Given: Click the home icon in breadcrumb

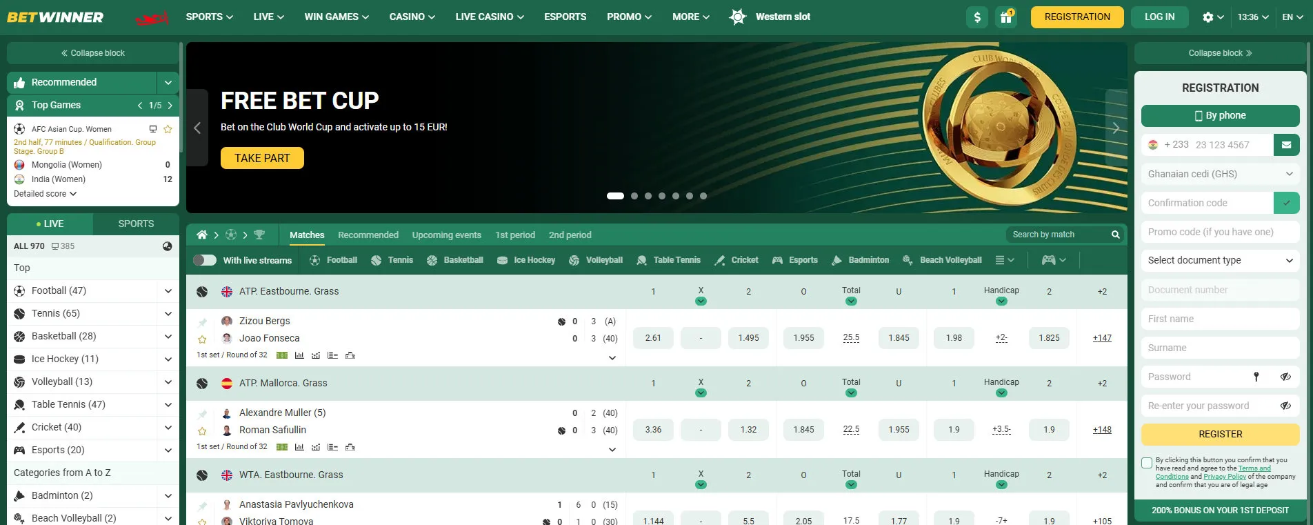Looking at the screenshot, I should [x=202, y=235].
